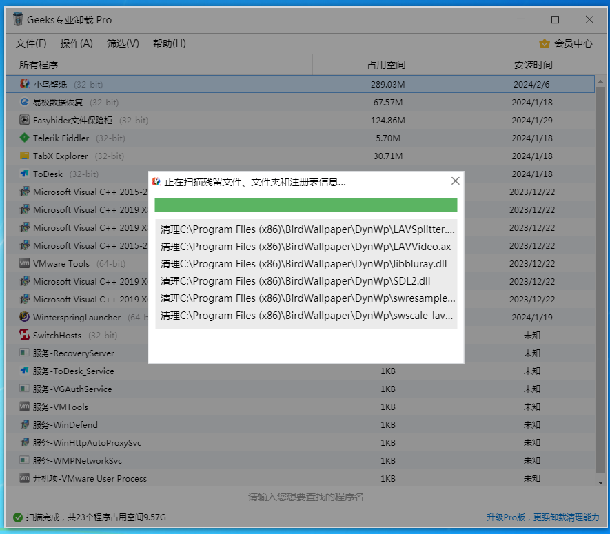Click the 扫描完成 status bar text
Screen dimensions: 610x534
[96, 517]
